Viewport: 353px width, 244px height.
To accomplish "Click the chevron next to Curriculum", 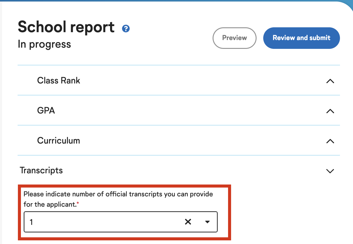I will coord(330,141).
